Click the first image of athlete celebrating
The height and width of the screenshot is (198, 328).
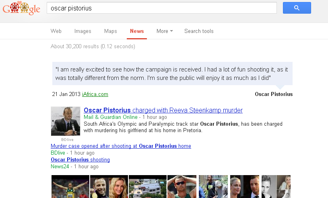coord(70,187)
